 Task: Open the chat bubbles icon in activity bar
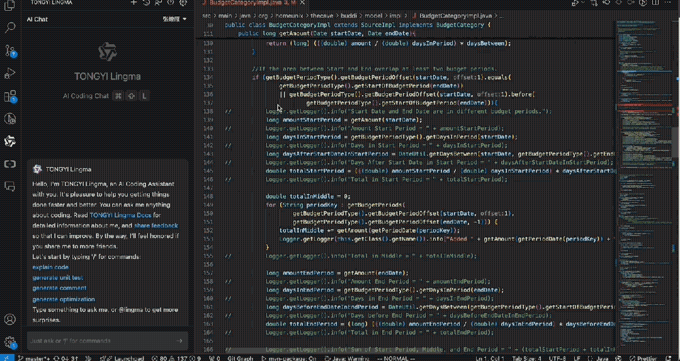(9, 186)
